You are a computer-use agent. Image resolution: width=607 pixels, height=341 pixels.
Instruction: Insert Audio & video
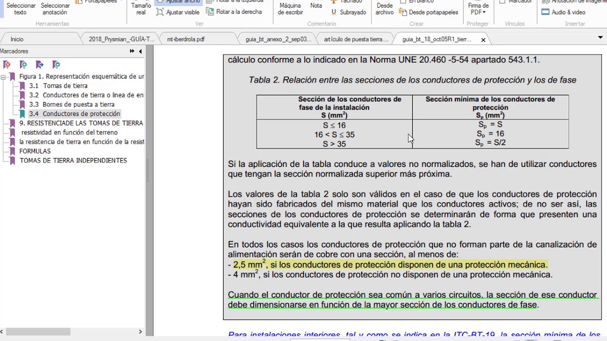click(x=563, y=12)
